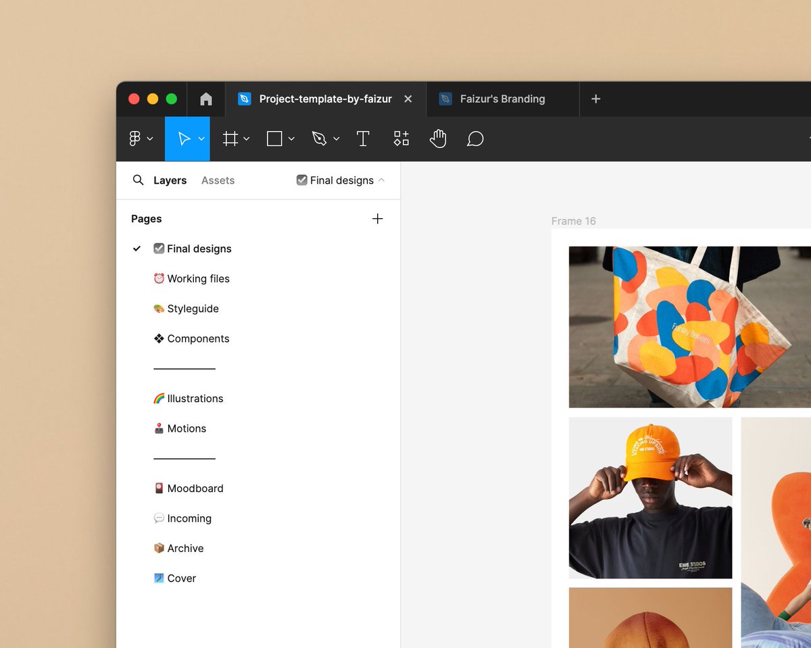Viewport: 811px width, 648px height.
Task: Select the Rectangle shape tool
Action: [274, 139]
